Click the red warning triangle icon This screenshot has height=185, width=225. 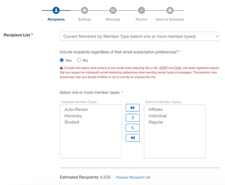coord(61,68)
